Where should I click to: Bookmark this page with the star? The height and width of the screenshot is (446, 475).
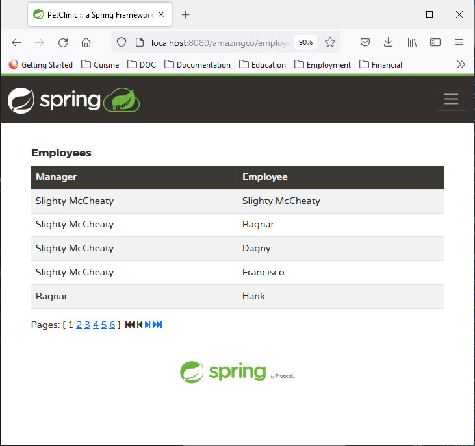coord(330,42)
